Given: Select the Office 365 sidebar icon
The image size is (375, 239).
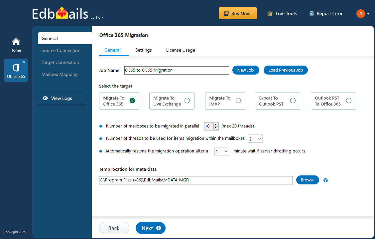Looking at the screenshot, I should click(x=16, y=70).
